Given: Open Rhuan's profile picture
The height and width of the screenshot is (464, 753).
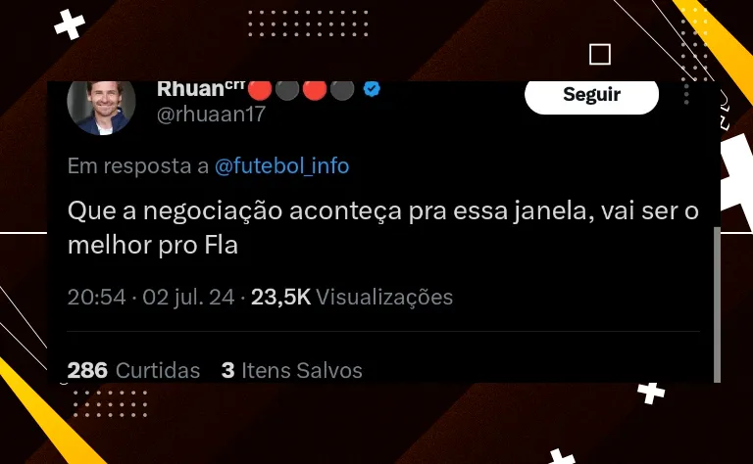Looking at the screenshot, I should (101, 108).
